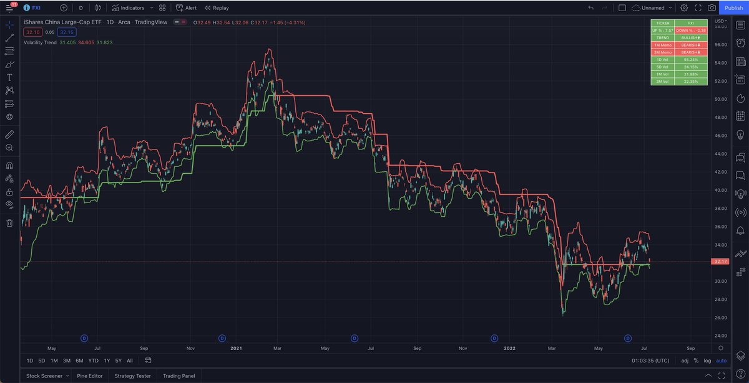Image resolution: width=749 pixels, height=383 pixels.
Task: Select the brush drawing tool
Action: click(x=9, y=64)
